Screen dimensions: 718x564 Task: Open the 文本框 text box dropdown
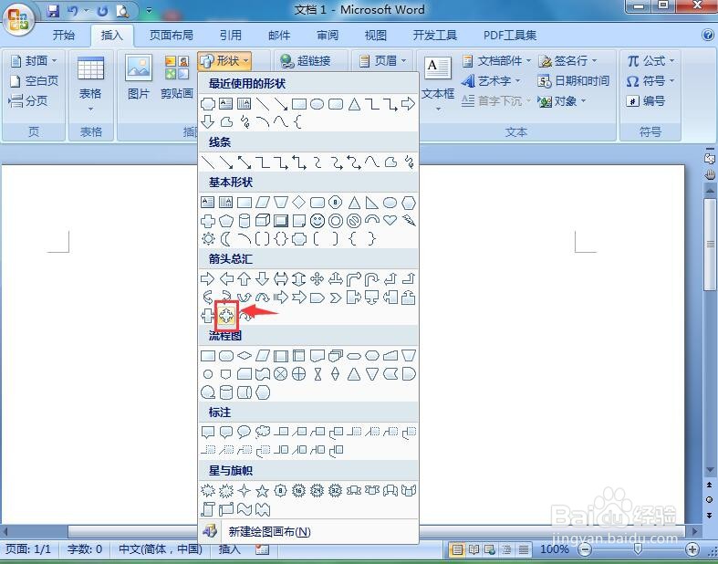[x=438, y=83]
